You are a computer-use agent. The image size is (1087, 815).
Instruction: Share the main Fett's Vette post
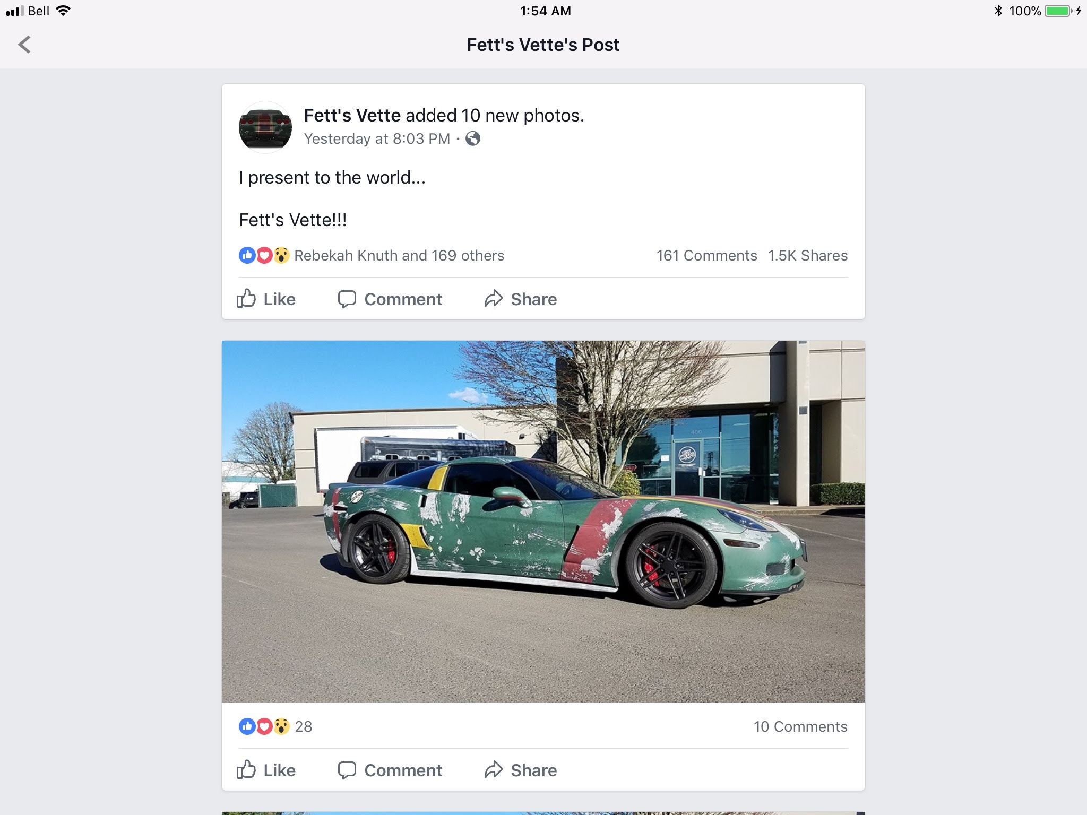pyautogui.click(x=521, y=299)
